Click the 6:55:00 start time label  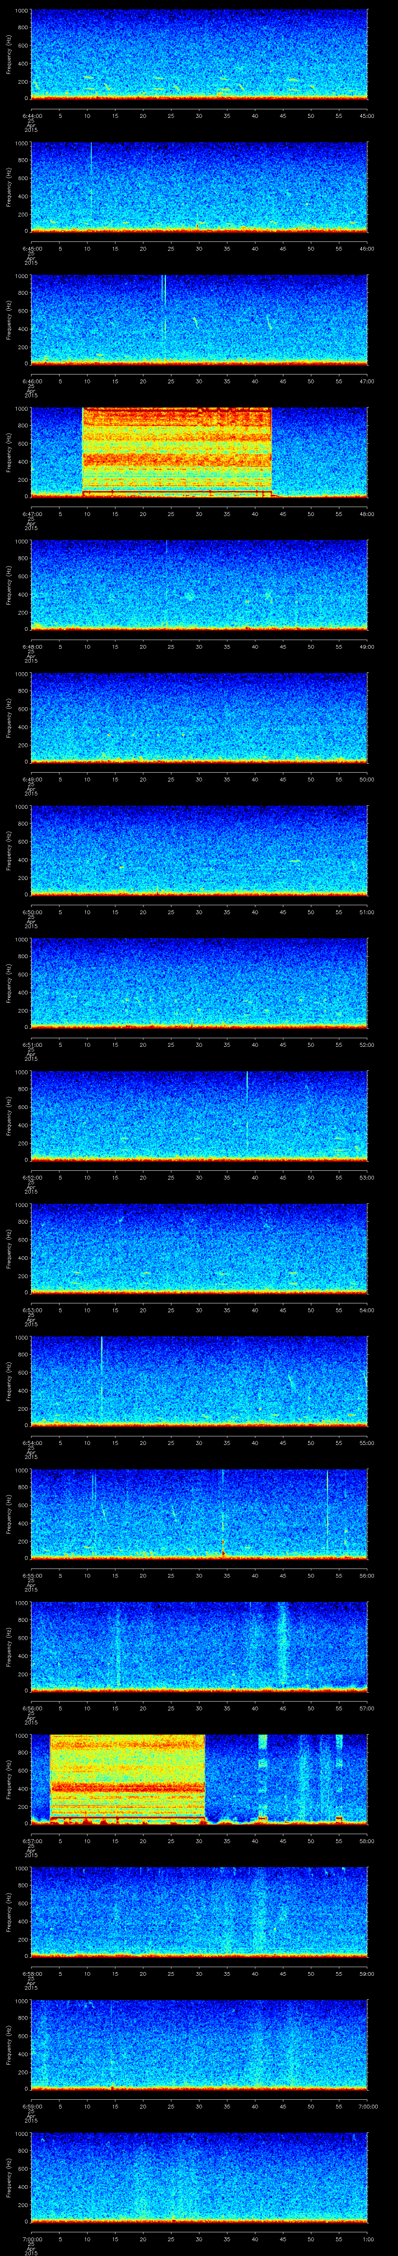click(31, 1576)
